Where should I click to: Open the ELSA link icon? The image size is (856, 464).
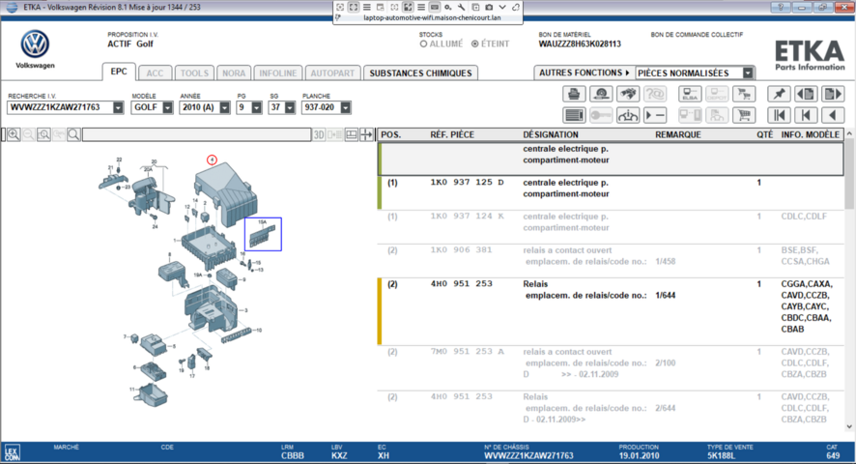(x=690, y=94)
